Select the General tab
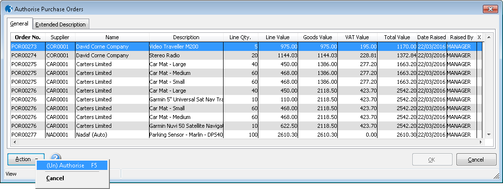Screen dimensions: 503x189 pos(19,24)
